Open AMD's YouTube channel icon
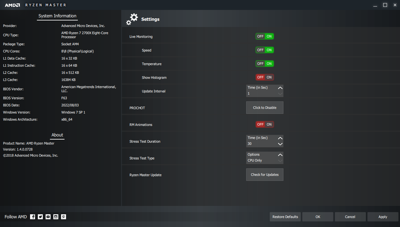Screen dimensions: 400x227 tap(48, 217)
